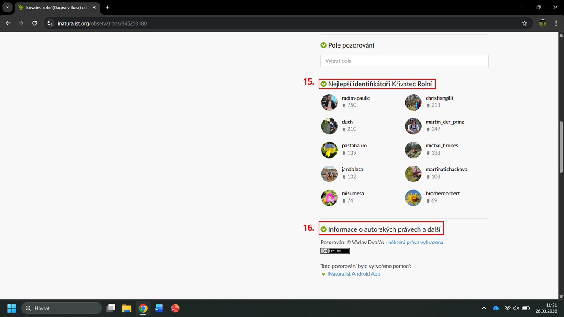Open radim-paulic profile photo
Image resolution: width=564 pixels, height=317 pixels.
click(329, 102)
